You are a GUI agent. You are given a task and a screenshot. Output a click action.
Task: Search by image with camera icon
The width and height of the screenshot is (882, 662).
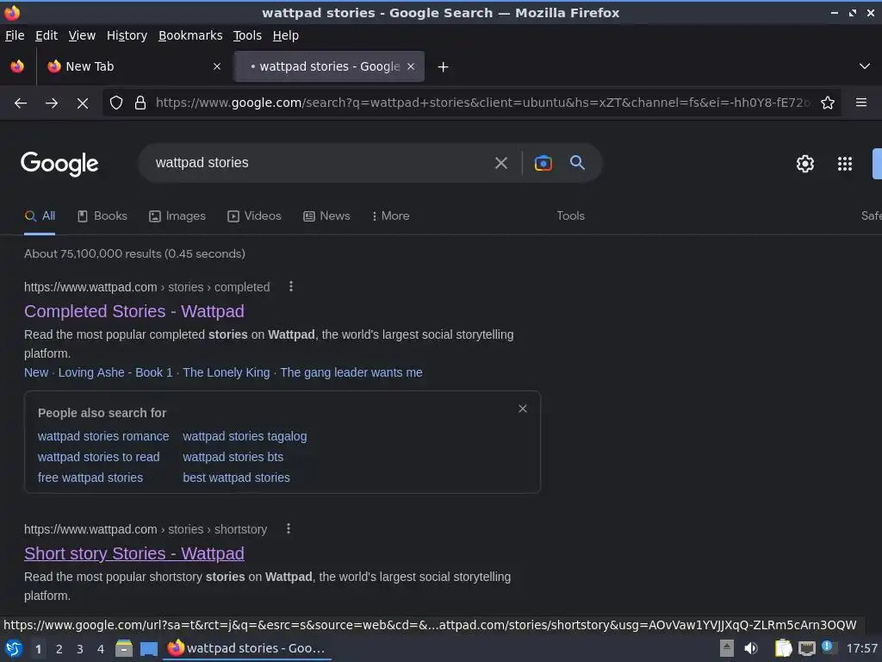tap(543, 163)
